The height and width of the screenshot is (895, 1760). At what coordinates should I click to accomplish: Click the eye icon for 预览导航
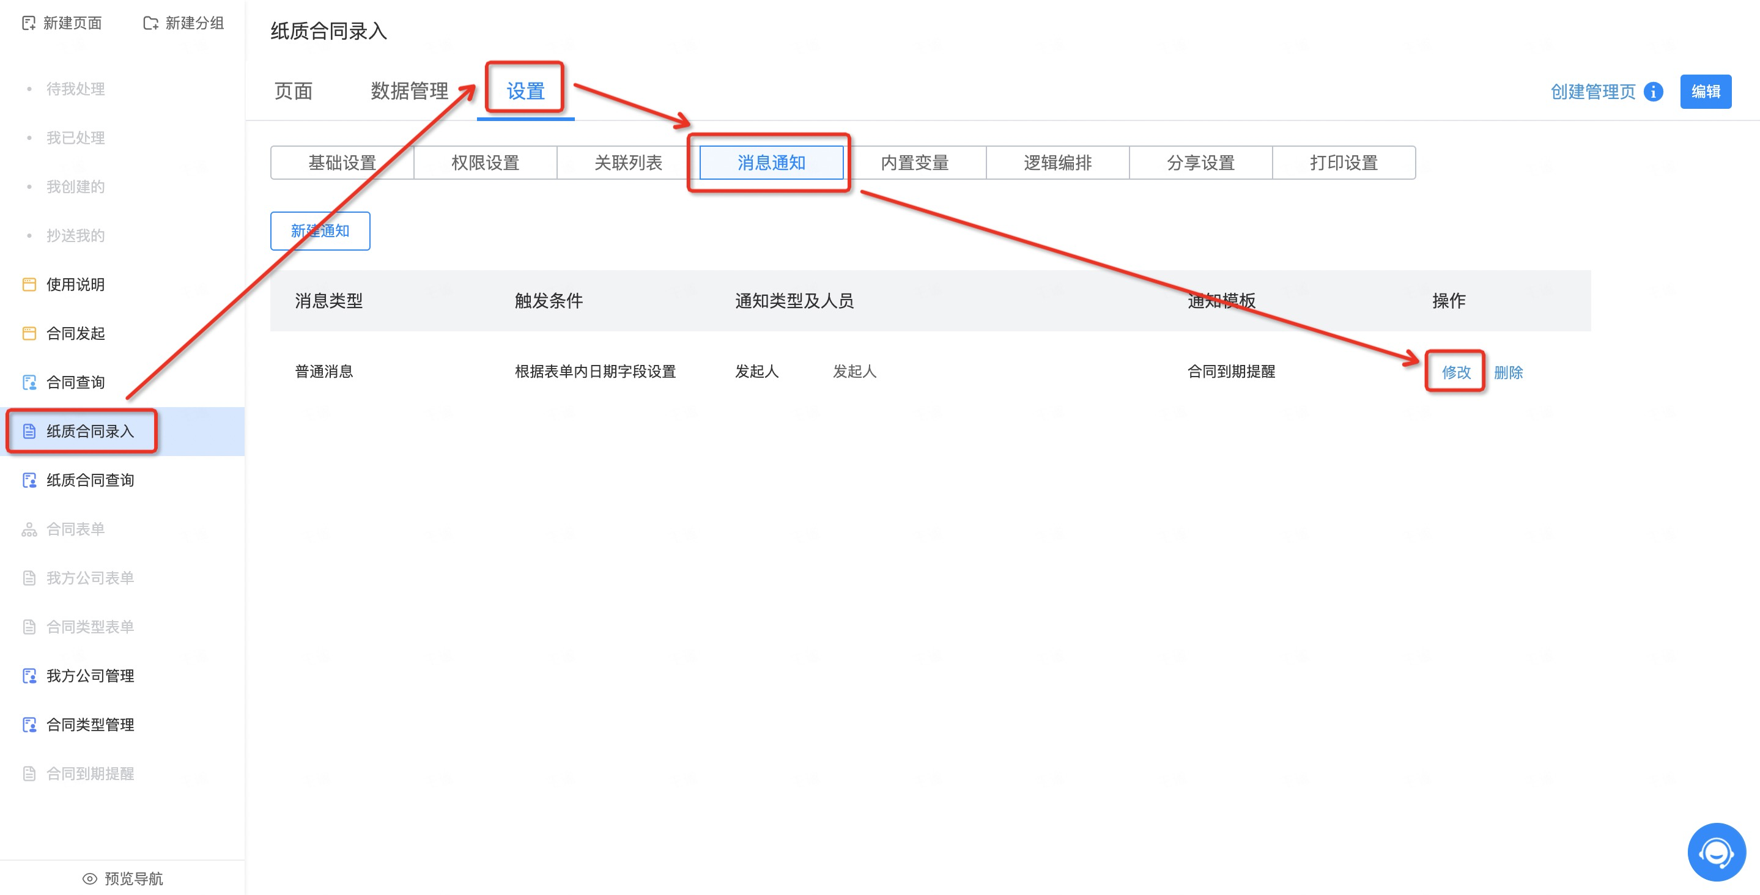click(89, 878)
